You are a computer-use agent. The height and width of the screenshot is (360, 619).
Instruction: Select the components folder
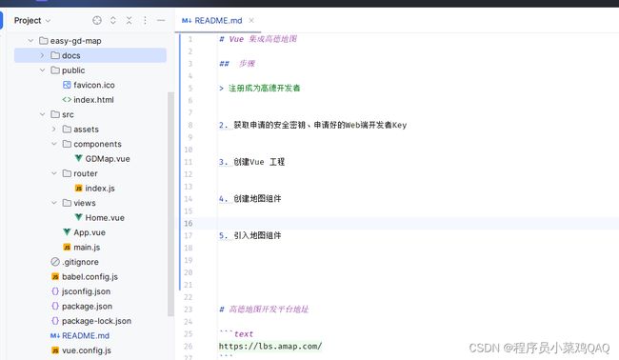(x=97, y=144)
